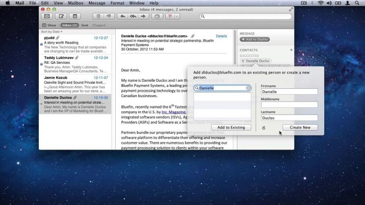Click the attachment paperclip in message header
The height and width of the screenshot is (205, 365).
[192, 36]
